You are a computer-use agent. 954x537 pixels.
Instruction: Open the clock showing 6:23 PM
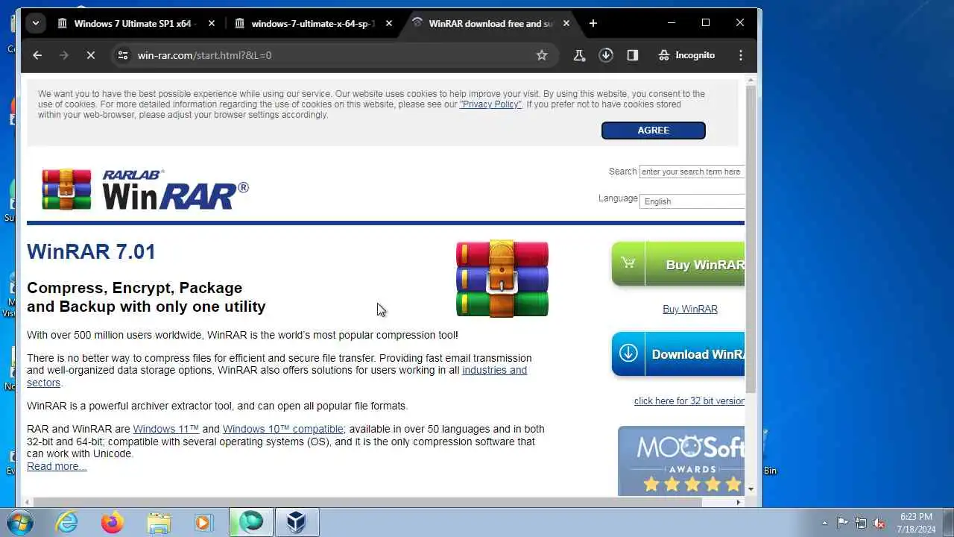coord(916,522)
